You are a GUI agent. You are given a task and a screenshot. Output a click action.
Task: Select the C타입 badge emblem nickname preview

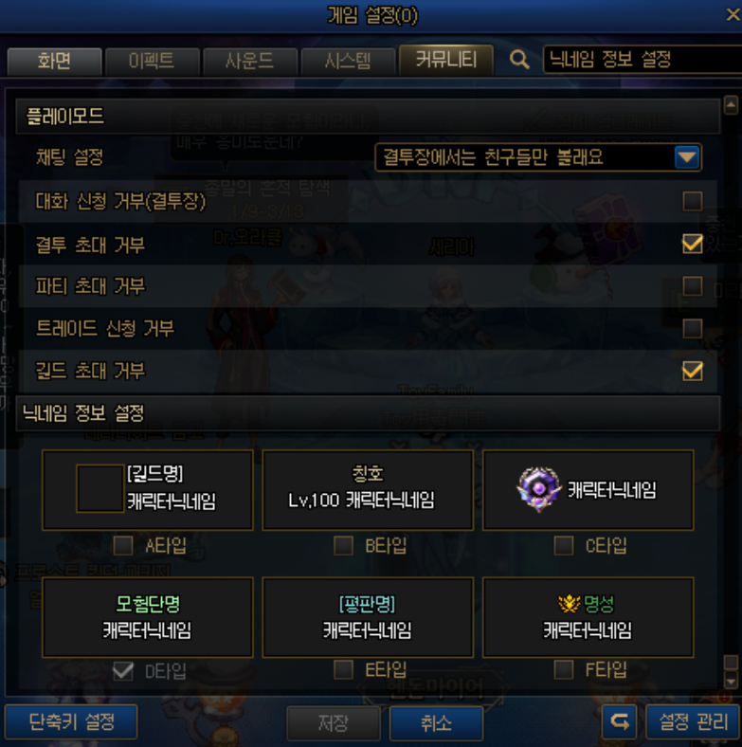point(588,490)
